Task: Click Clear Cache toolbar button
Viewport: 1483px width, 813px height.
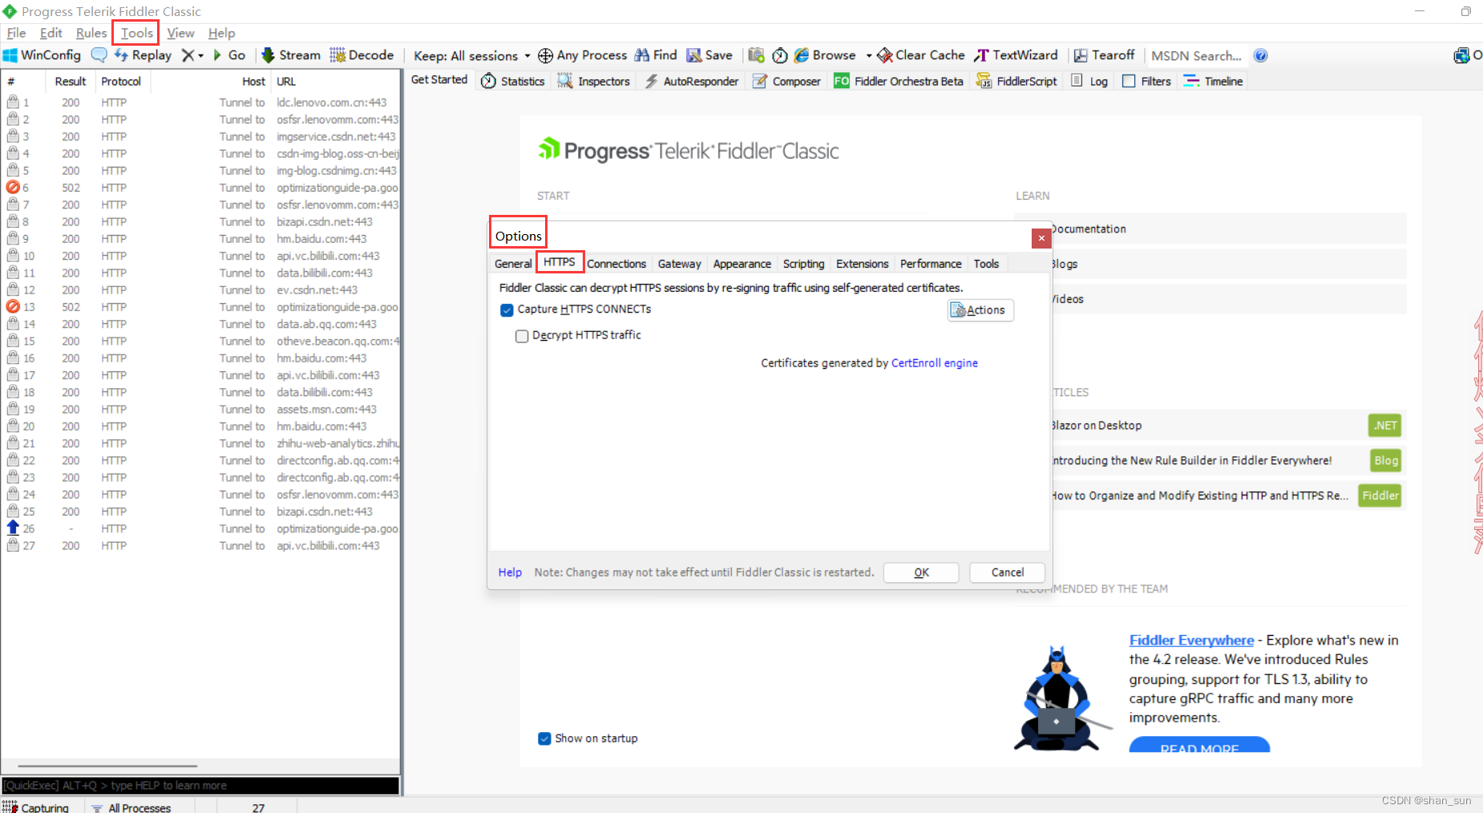Action: click(x=921, y=55)
